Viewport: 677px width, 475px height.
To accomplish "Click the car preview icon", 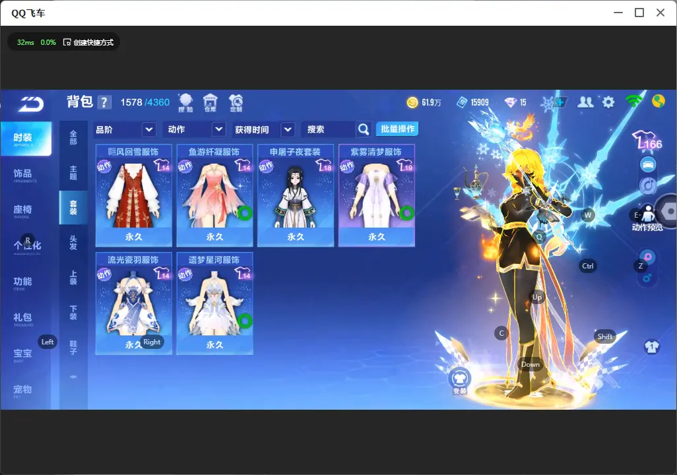I will [x=648, y=164].
